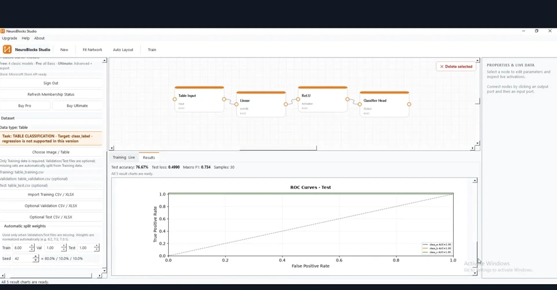Click canvas vertical scrollbar up arrow

478,60
